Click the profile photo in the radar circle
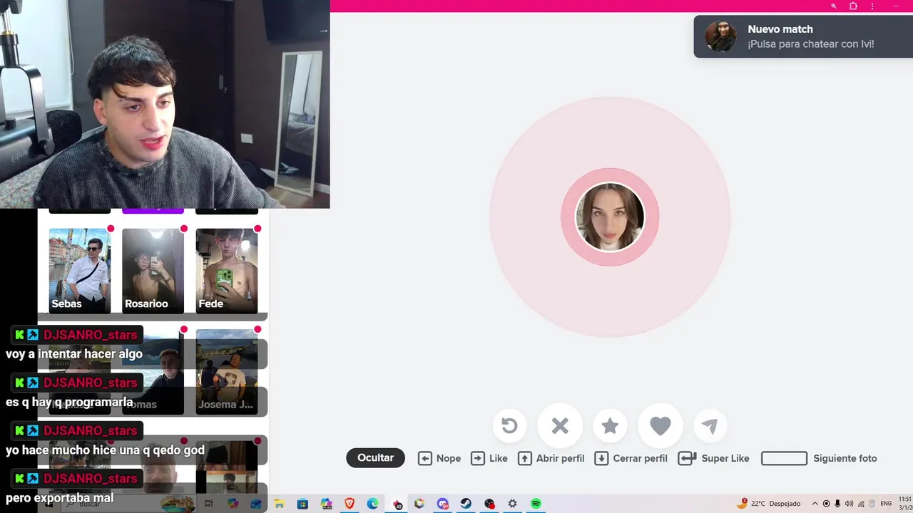The height and width of the screenshot is (513, 913). [610, 217]
